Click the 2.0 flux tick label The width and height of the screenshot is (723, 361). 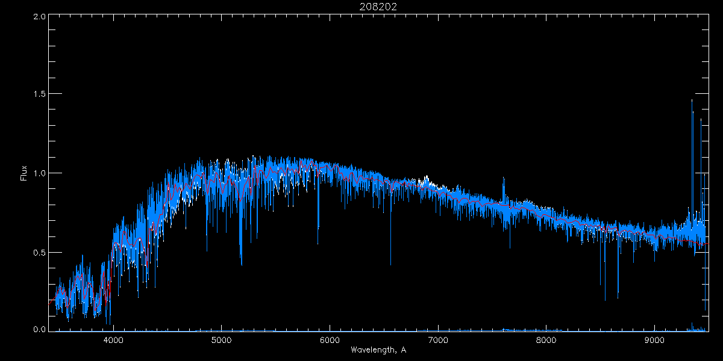39,17
